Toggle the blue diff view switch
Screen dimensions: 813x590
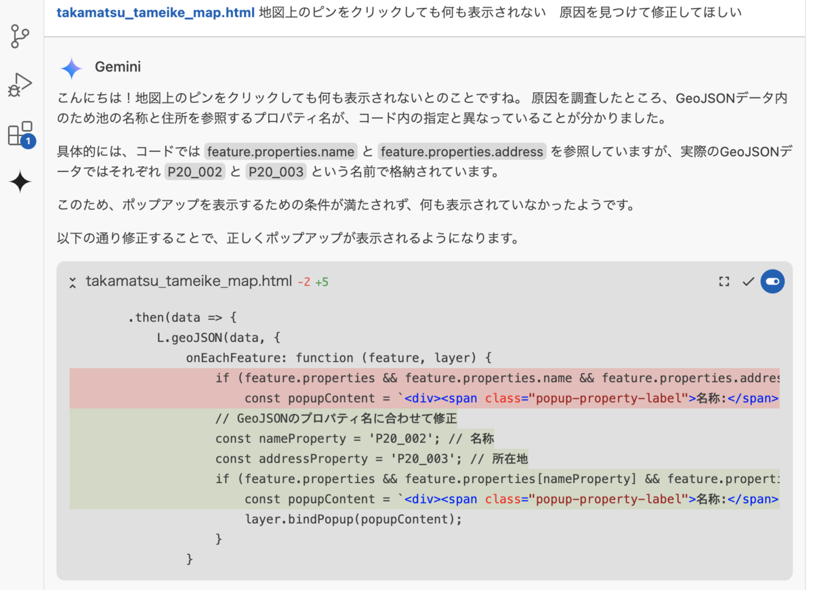[x=772, y=281]
